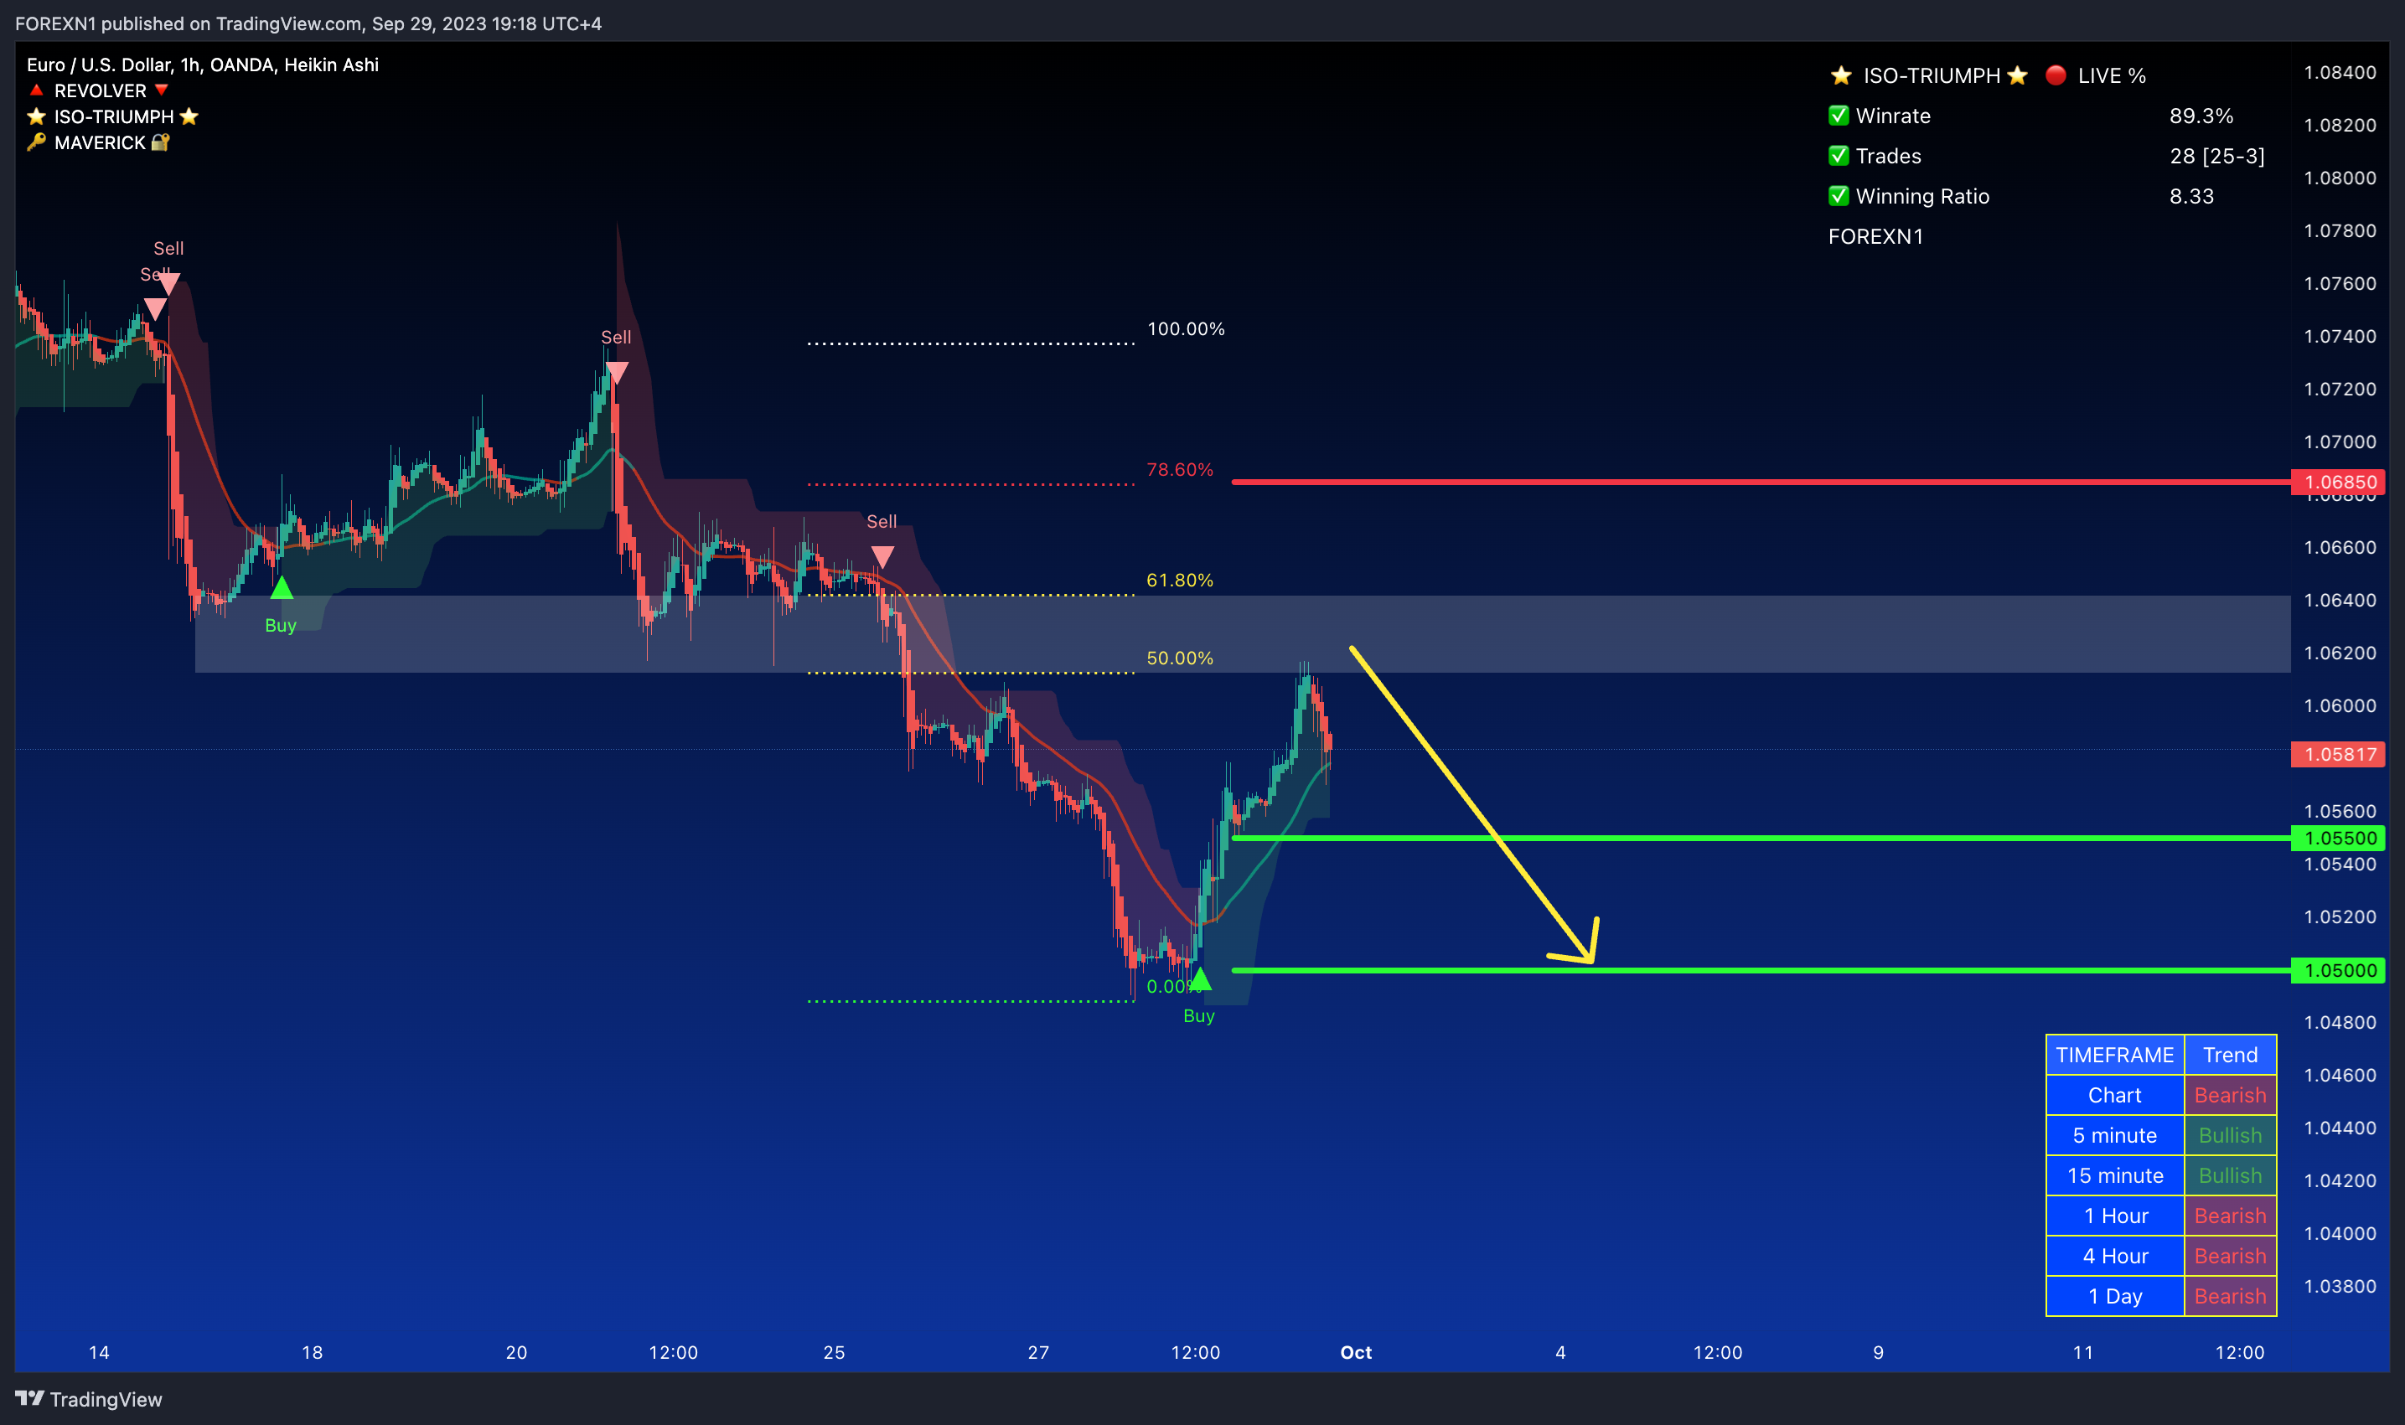
Task: Click the green Buy arrow near 0.00%
Action: tap(1200, 978)
